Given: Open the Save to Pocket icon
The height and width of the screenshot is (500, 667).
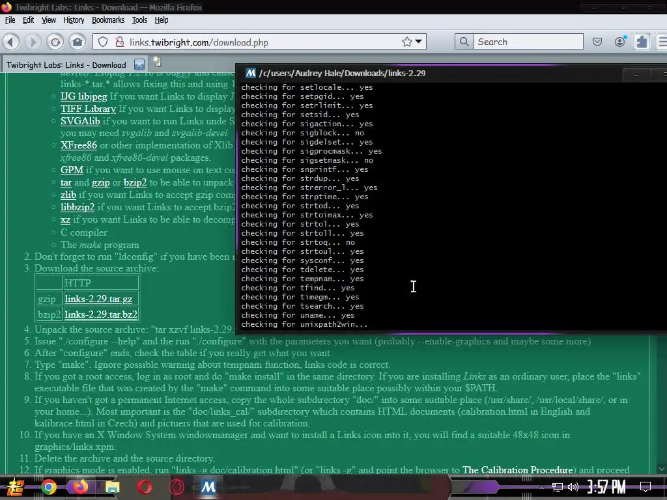Looking at the screenshot, I should click(x=597, y=42).
